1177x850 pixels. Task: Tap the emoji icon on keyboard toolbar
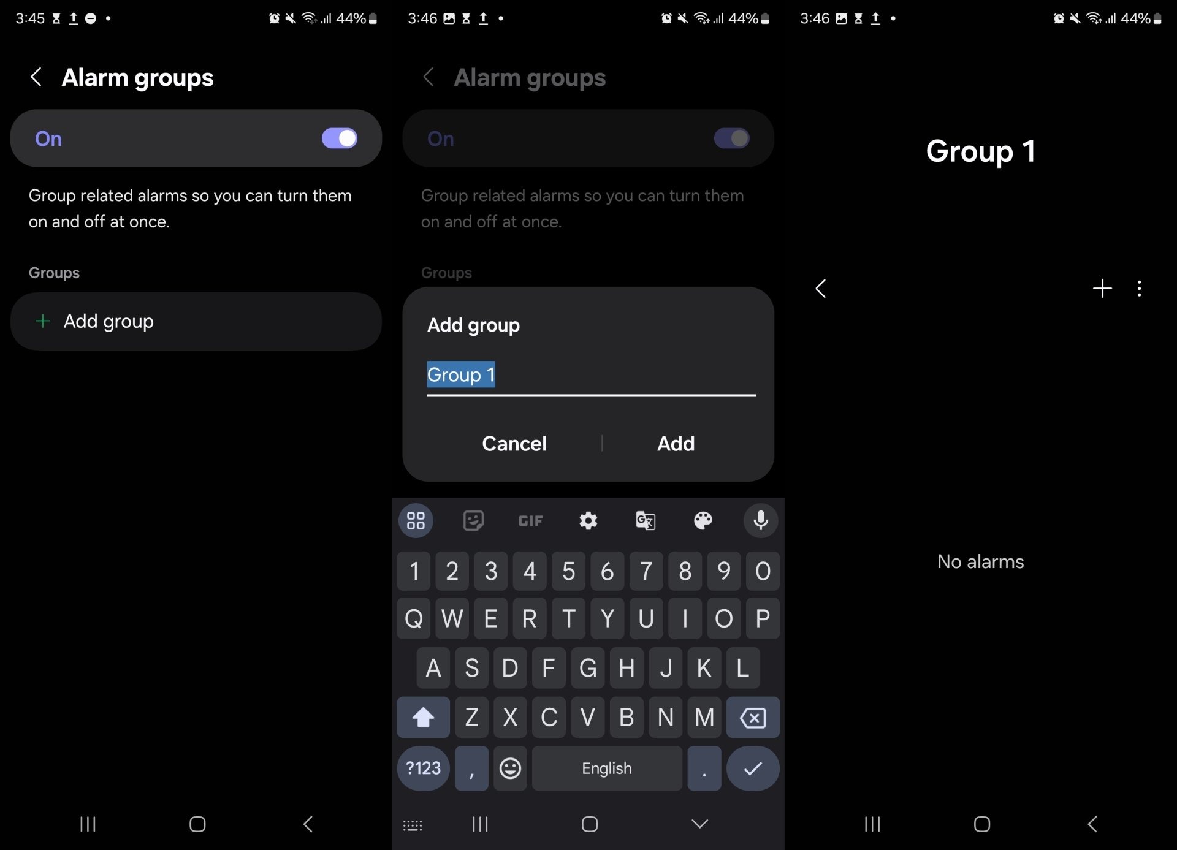coord(511,767)
